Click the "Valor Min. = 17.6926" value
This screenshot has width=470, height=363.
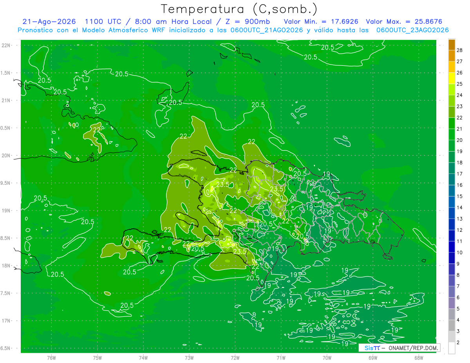(321, 22)
